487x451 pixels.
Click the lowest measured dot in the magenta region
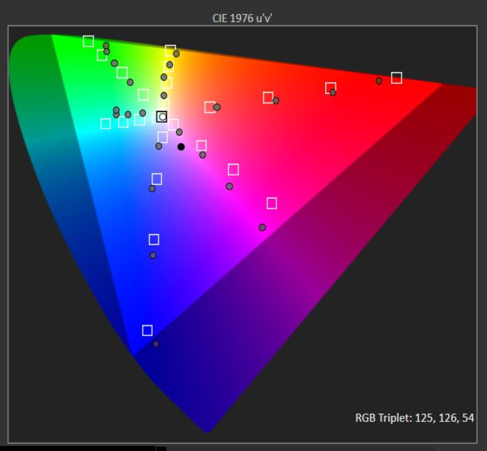tap(262, 227)
